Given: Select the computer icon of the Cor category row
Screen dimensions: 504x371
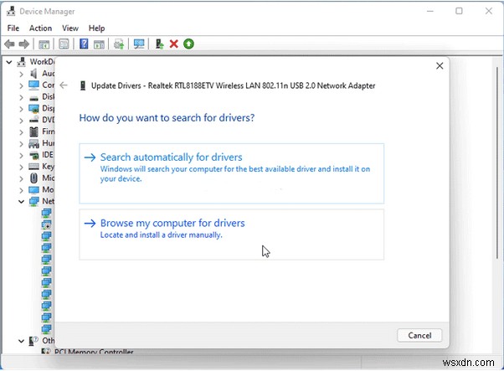Looking at the screenshot, I should tap(33, 85).
